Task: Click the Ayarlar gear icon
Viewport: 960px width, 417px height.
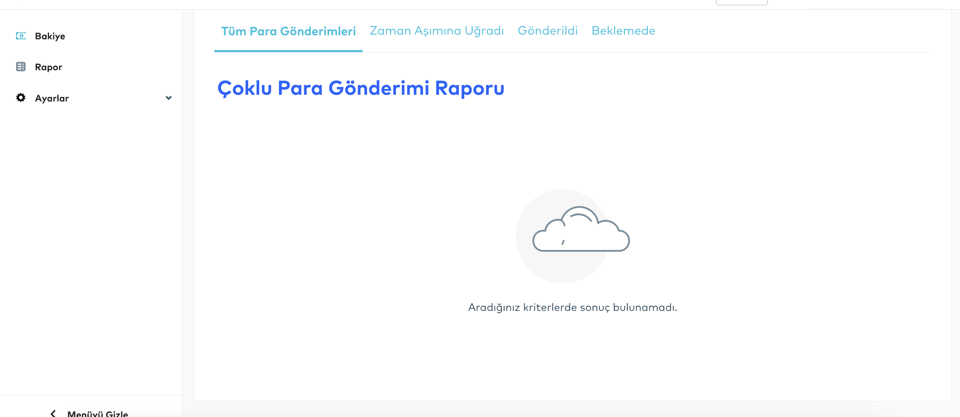Action: coord(21,98)
